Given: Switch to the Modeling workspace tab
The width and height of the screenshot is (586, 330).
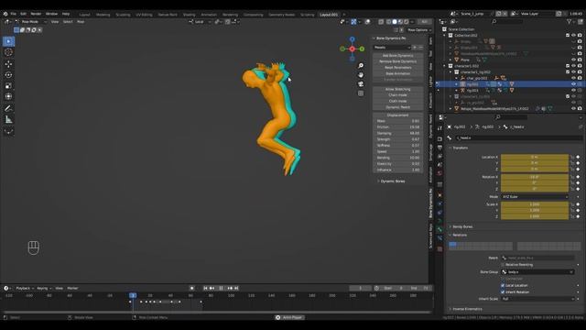Looking at the screenshot, I should coord(103,15).
